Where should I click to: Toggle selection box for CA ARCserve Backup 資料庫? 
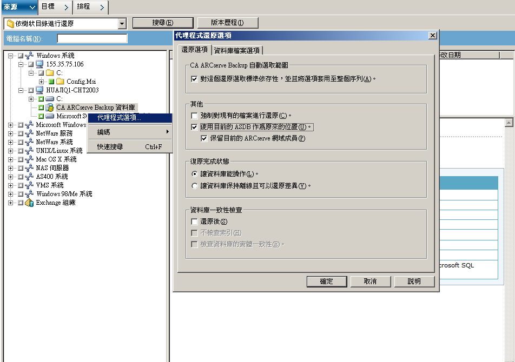coord(41,107)
